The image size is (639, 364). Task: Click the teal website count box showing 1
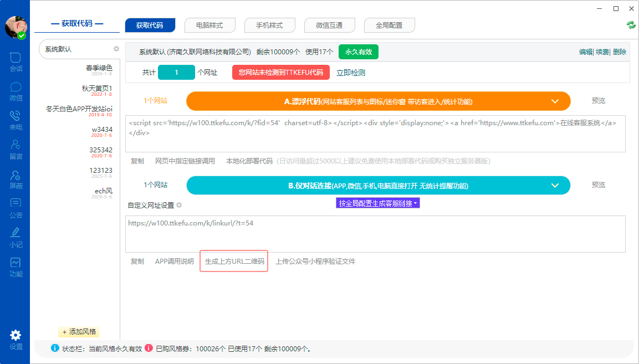[176, 72]
